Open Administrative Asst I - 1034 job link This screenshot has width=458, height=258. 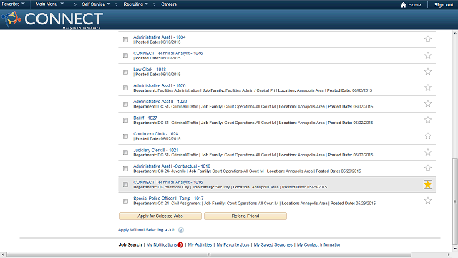[159, 37]
